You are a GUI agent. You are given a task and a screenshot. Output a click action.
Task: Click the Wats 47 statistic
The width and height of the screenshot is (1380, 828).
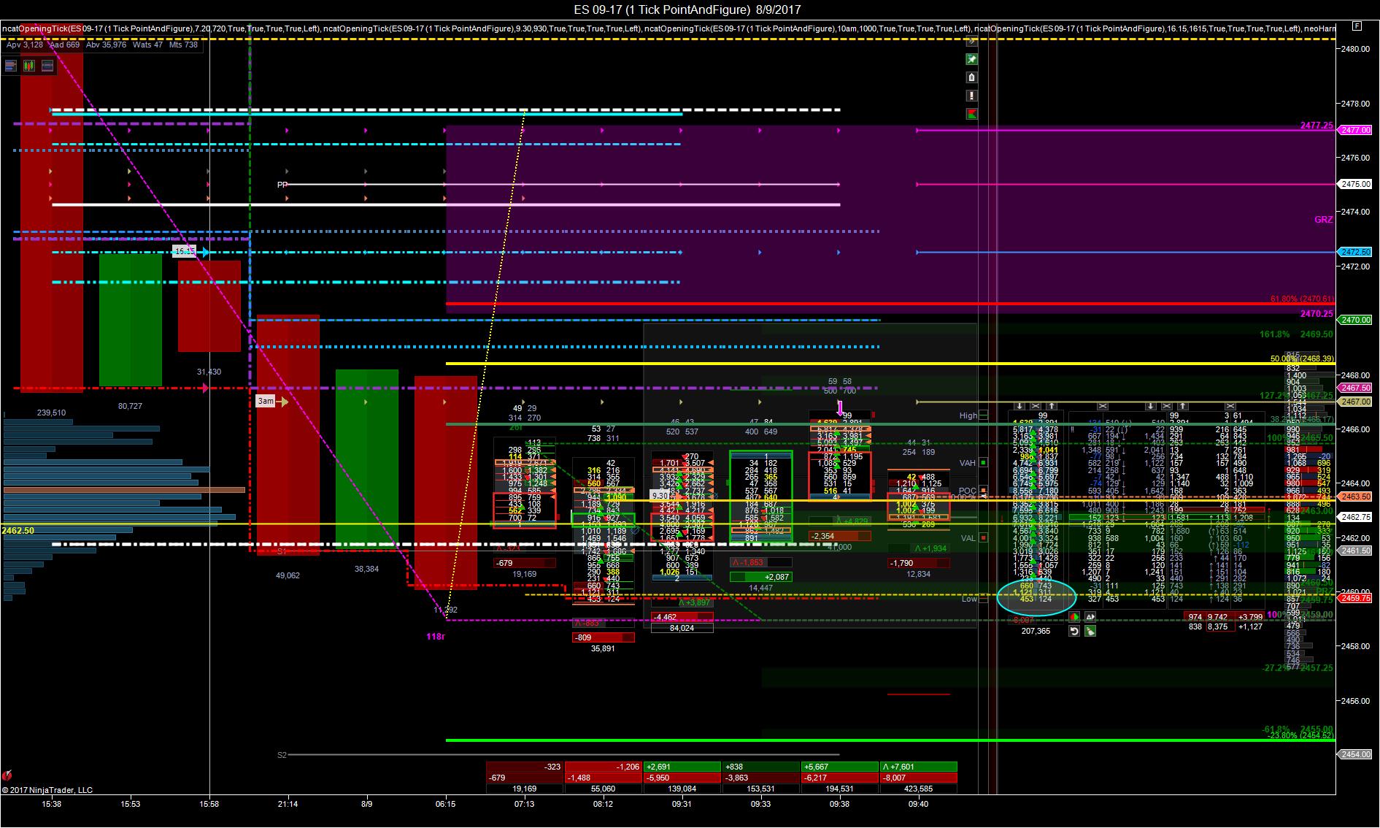click(147, 45)
